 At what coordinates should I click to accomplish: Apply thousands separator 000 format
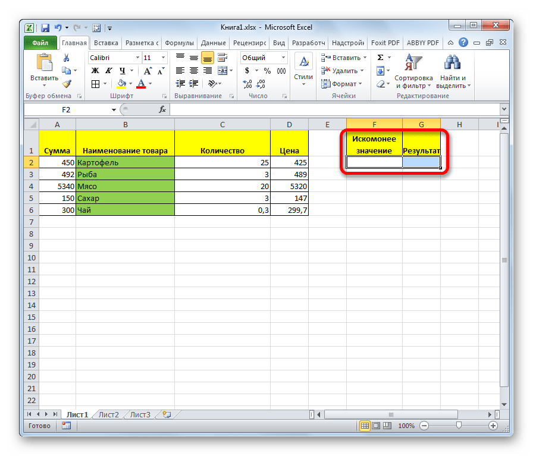click(281, 71)
